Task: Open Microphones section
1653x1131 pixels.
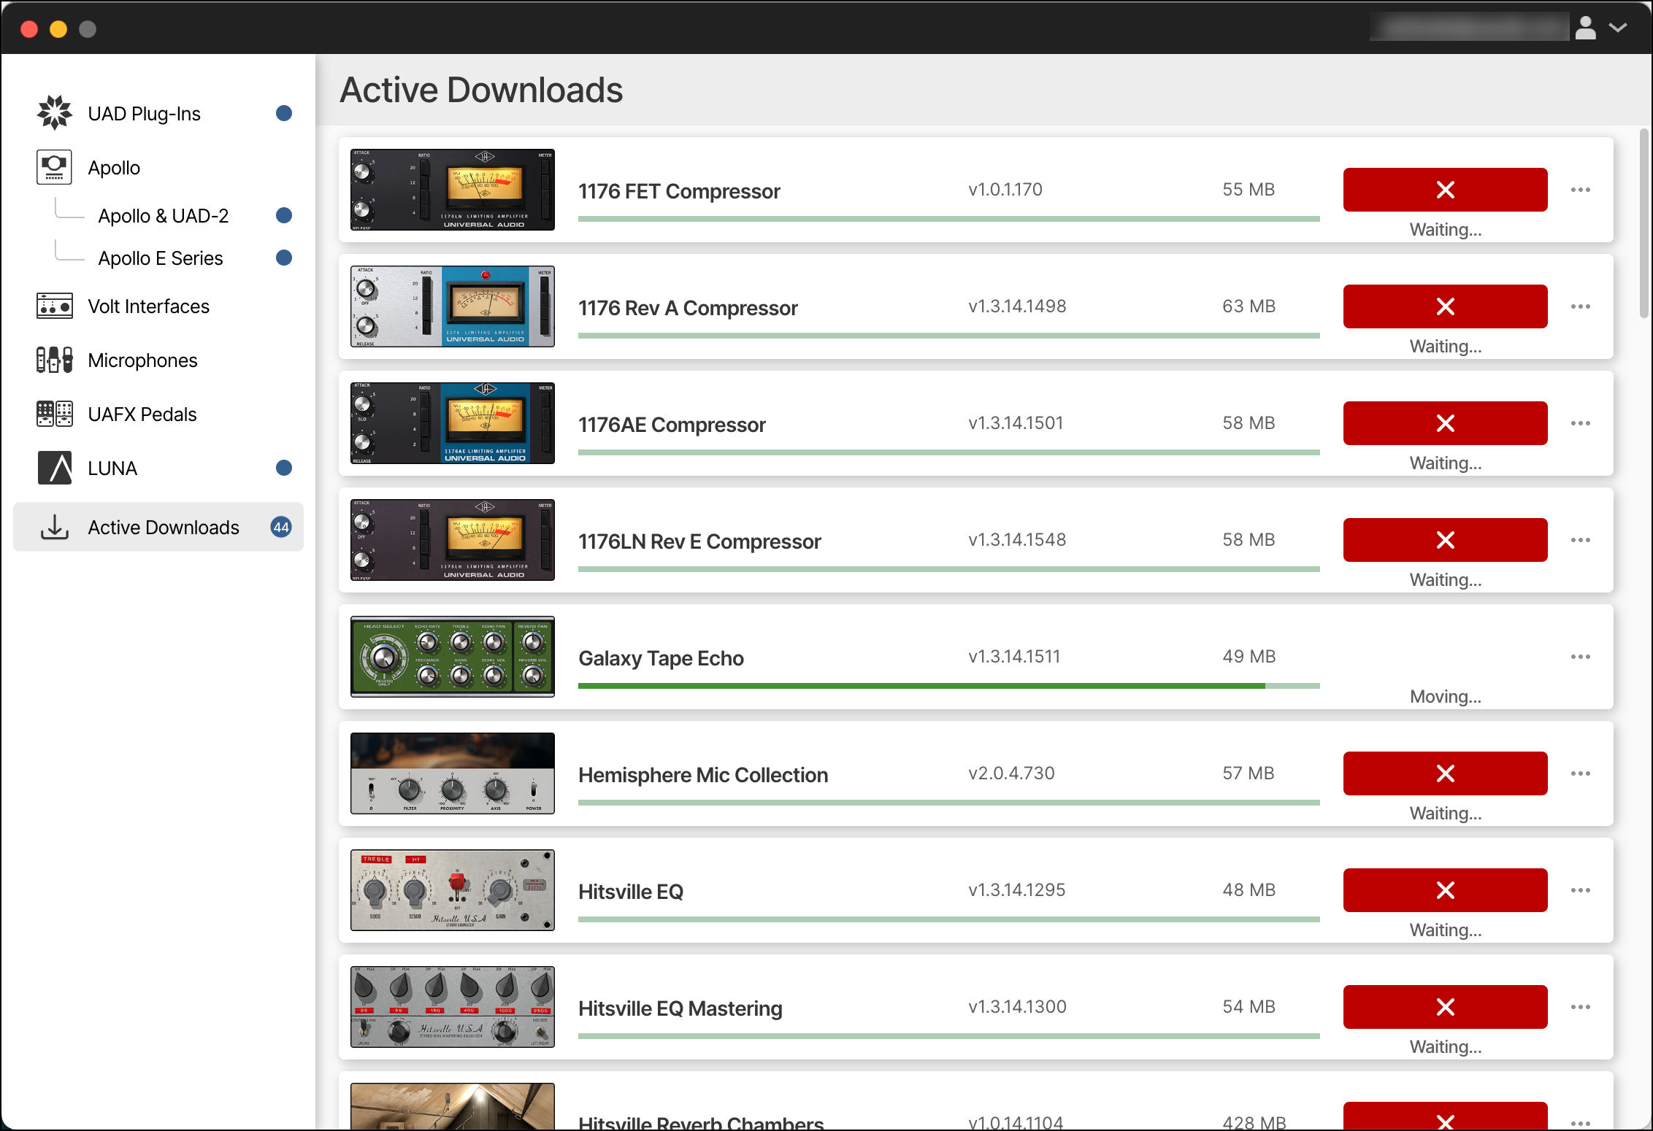Action: click(x=158, y=360)
